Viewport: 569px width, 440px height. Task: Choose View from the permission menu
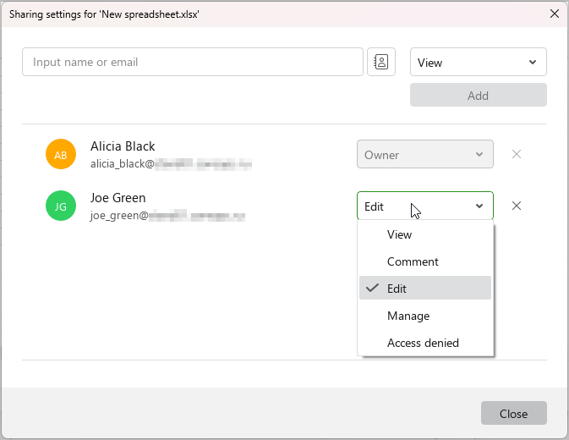click(425, 234)
